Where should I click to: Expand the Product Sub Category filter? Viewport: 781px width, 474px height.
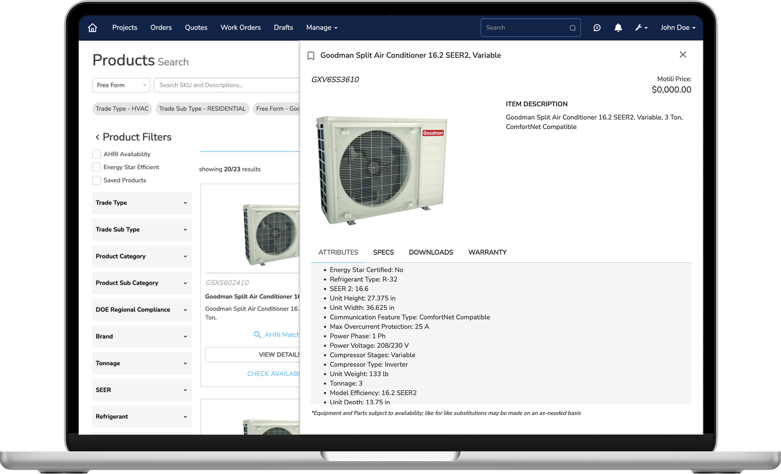coord(142,283)
